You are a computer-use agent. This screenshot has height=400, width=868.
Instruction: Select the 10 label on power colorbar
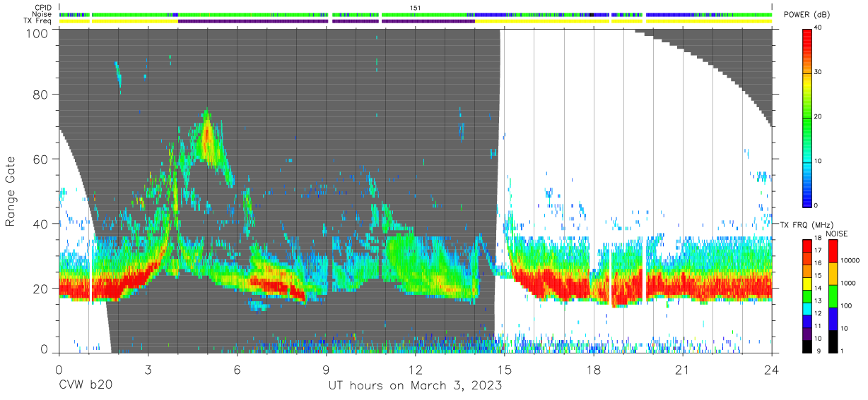click(819, 162)
